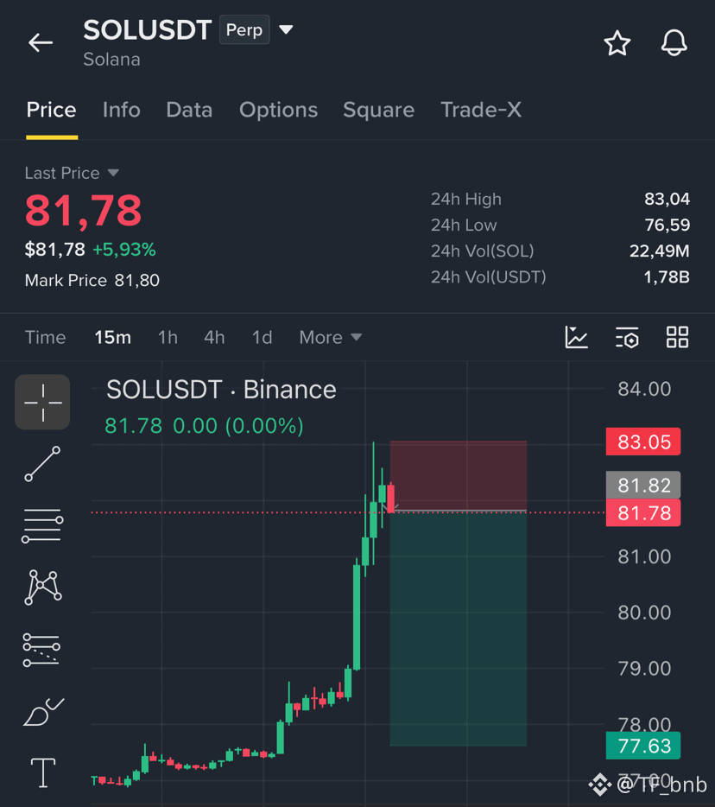715x807 pixels.
Task: Open price alerts via bell icon
Action: [x=674, y=42]
